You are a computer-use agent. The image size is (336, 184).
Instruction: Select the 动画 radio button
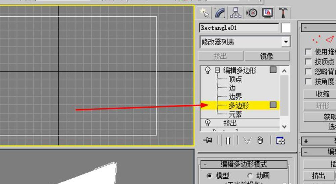(250, 176)
